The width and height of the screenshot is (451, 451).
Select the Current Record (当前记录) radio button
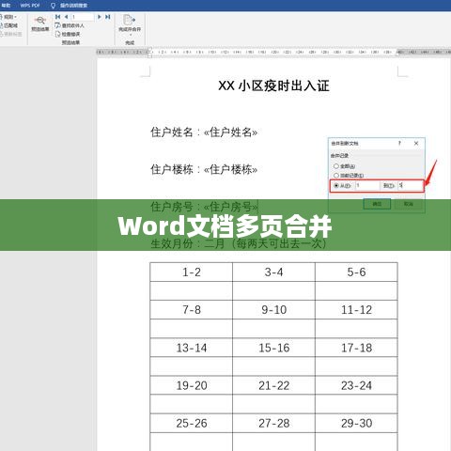(x=336, y=176)
